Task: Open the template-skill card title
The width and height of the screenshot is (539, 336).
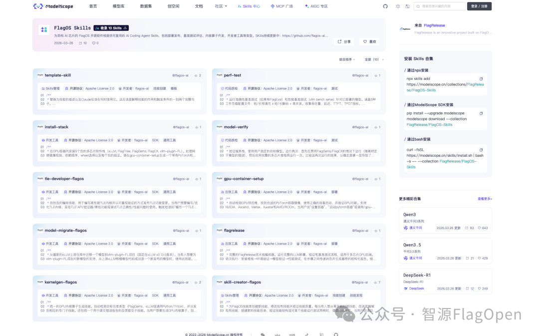Action: [58, 75]
